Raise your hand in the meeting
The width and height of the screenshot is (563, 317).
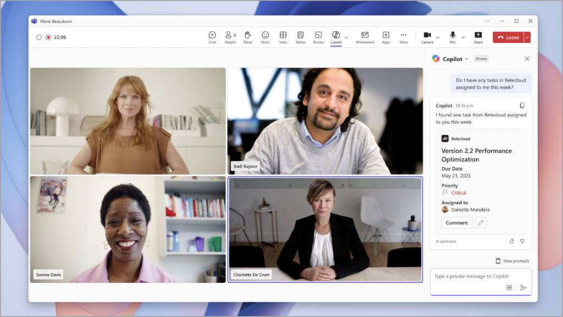coord(247,37)
